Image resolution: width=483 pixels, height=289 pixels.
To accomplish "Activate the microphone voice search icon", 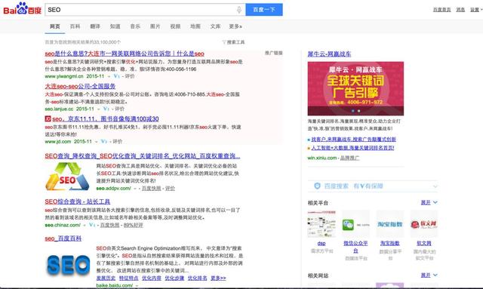I will click(239, 10).
